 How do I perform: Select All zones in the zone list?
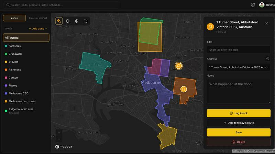[x=26, y=38]
